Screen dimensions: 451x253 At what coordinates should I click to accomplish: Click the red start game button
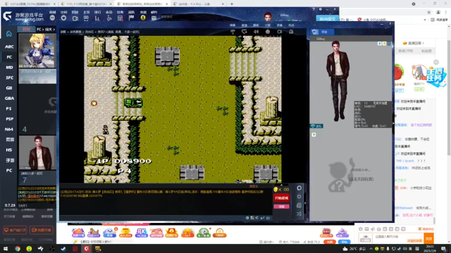[x=281, y=198]
